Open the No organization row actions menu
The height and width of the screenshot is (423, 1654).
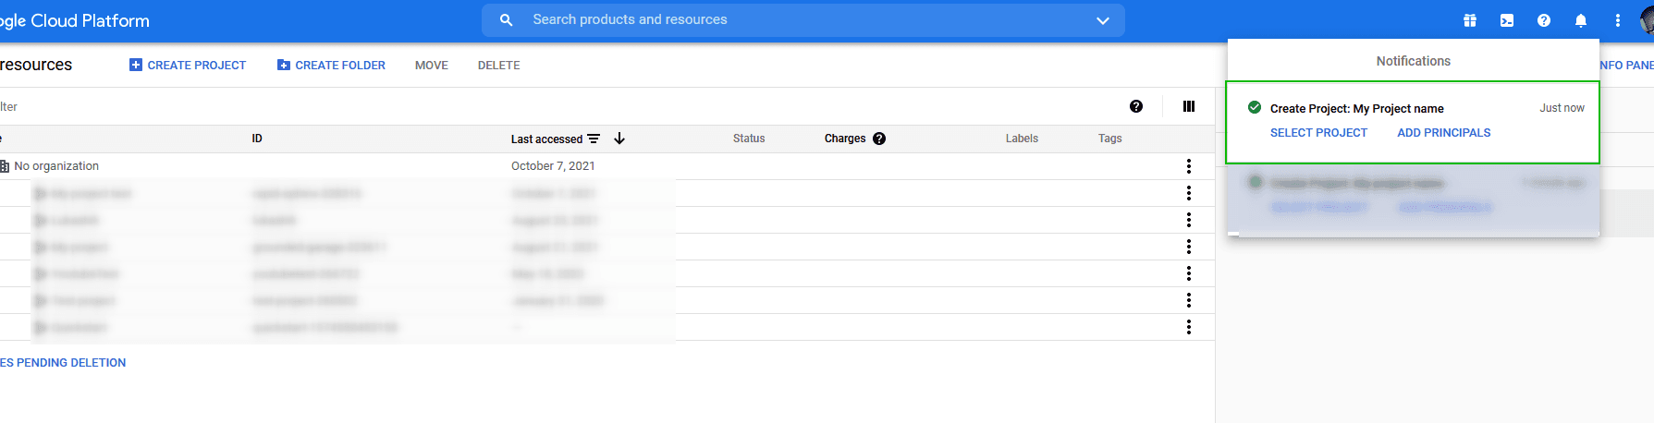coord(1189,166)
